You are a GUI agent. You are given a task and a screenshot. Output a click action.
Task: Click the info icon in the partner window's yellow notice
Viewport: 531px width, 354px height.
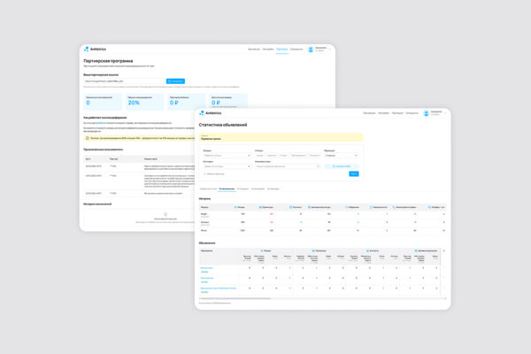pos(88,138)
